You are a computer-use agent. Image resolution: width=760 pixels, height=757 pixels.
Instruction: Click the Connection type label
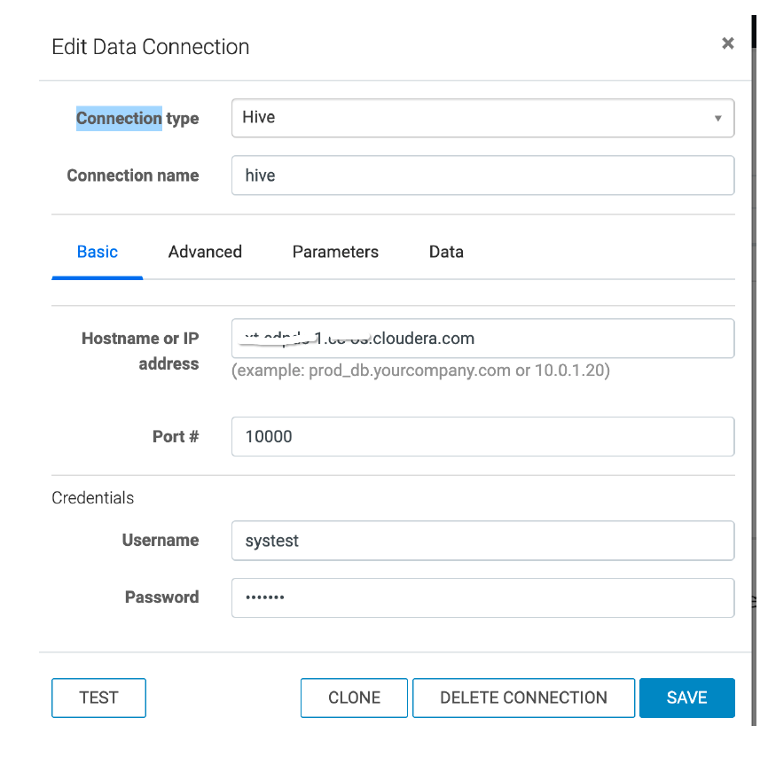tap(137, 119)
